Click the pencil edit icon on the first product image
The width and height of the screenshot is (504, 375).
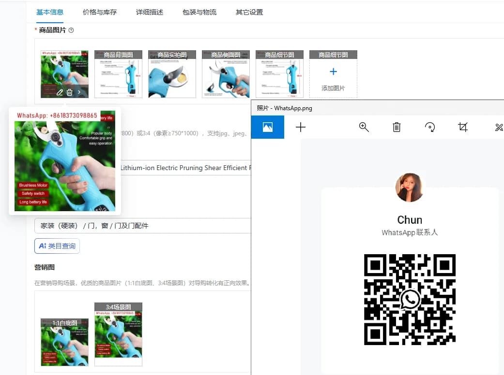pyautogui.click(x=60, y=92)
